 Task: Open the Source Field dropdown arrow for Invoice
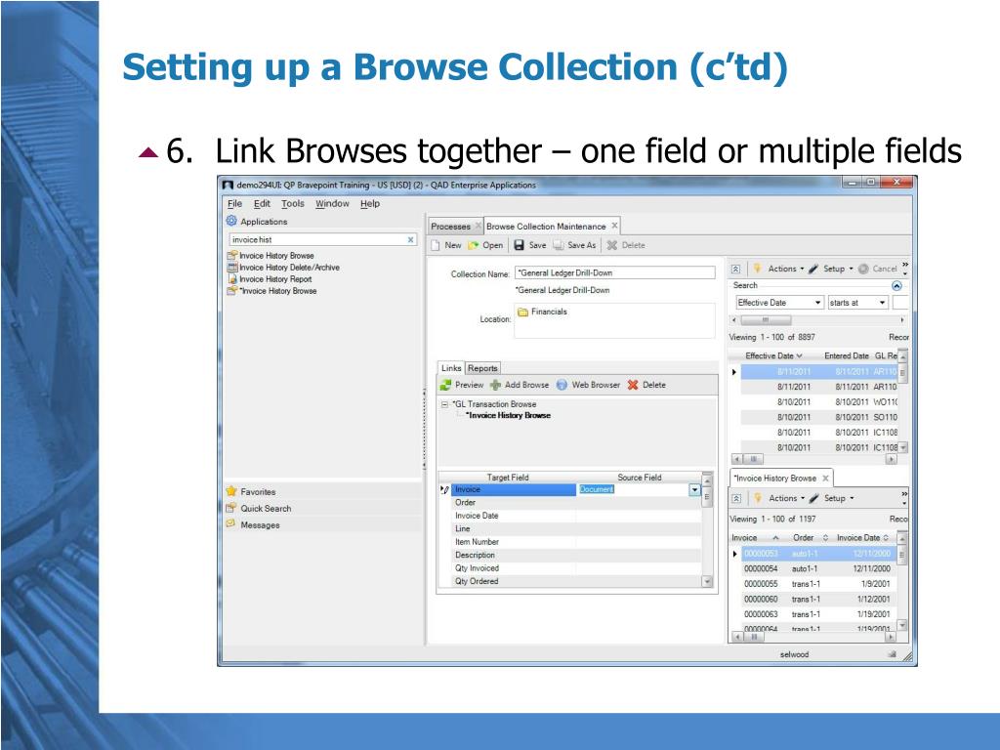pos(694,490)
